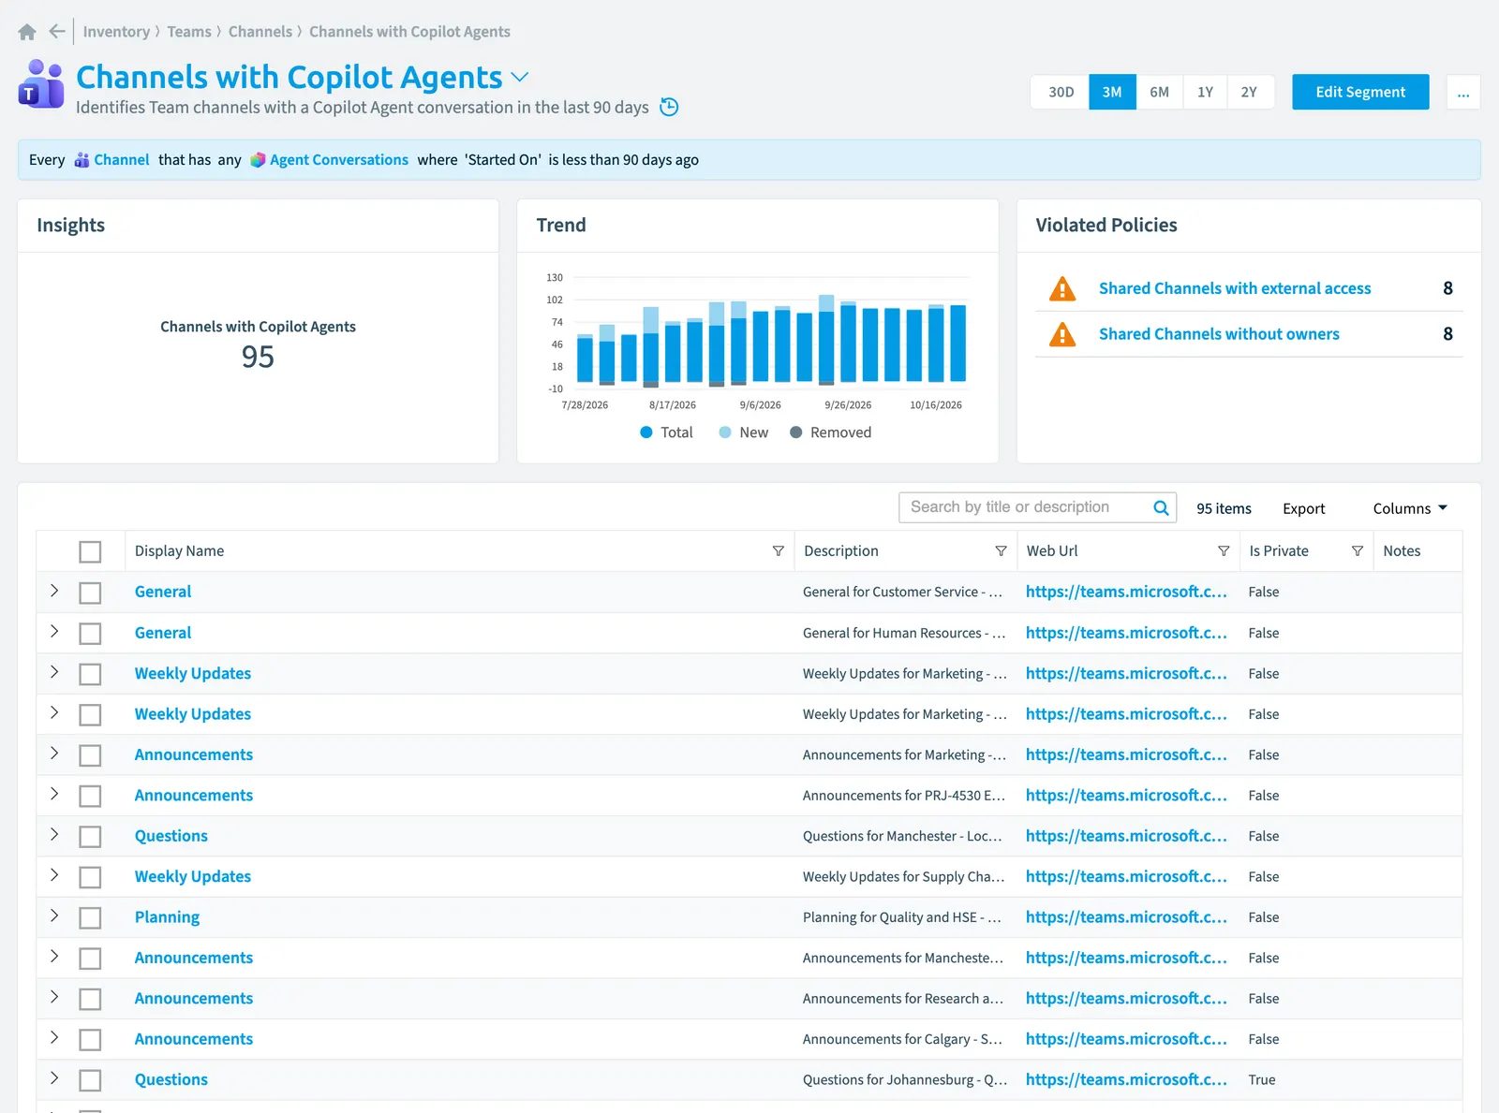Click the search magnifier icon
The width and height of the screenshot is (1499, 1113).
tap(1161, 507)
